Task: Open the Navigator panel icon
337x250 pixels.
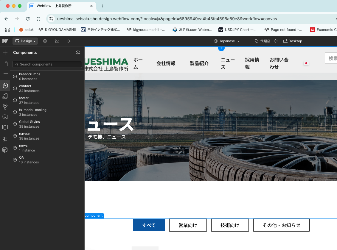Action: click(x=5, y=74)
